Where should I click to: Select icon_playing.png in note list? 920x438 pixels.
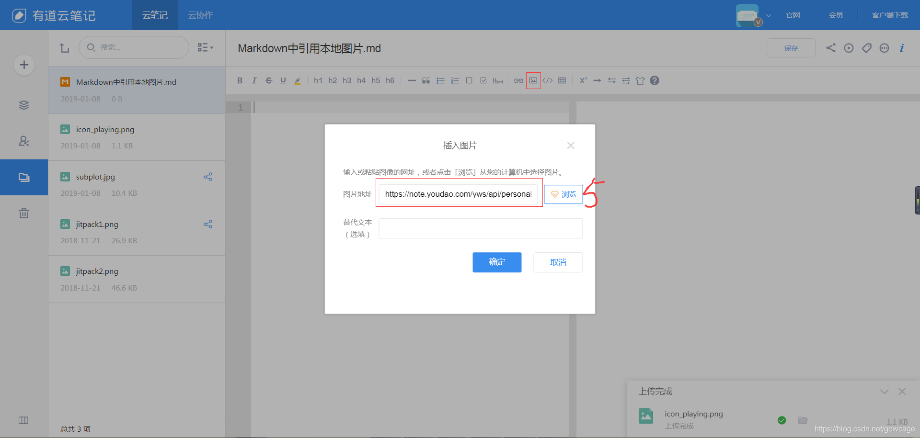click(137, 137)
